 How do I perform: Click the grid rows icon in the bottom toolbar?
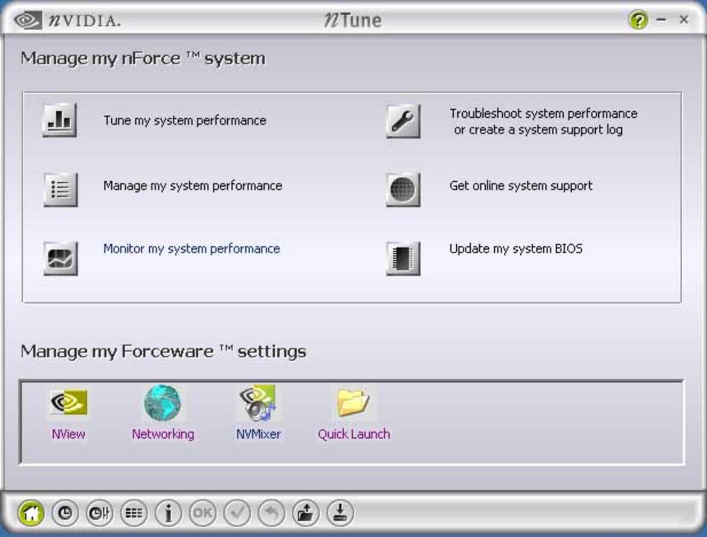click(134, 513)
